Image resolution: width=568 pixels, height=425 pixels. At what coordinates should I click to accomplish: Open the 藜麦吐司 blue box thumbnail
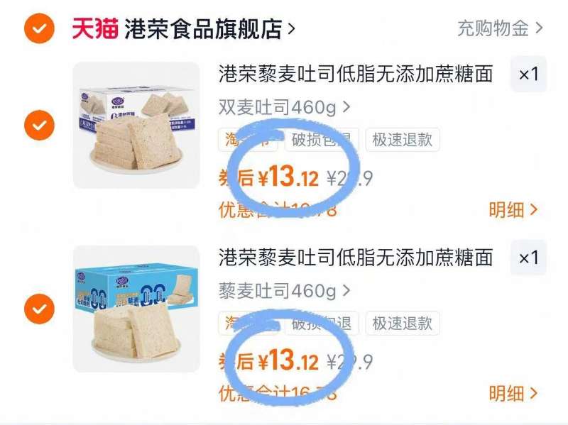coord(136,309)
